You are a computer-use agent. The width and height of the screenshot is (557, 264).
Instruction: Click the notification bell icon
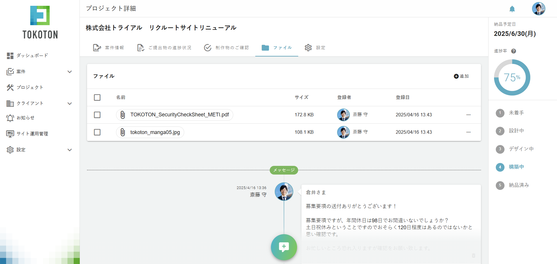(512, 9)
